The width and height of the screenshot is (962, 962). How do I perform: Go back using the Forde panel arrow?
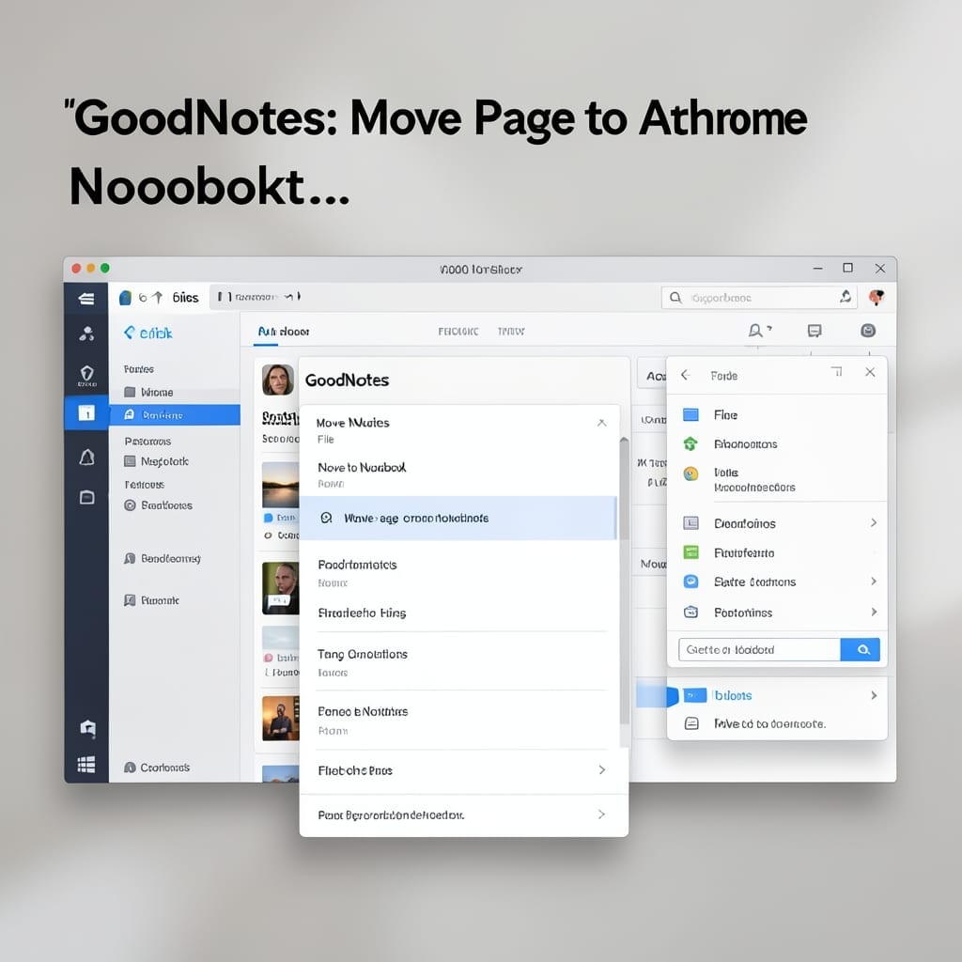[685, 375]
